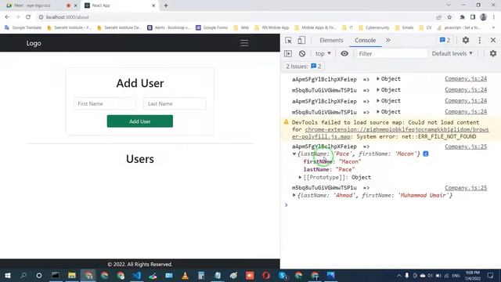Open the Default levels dropdown
This screenshot has height=282, width=501.
point(452,54)
